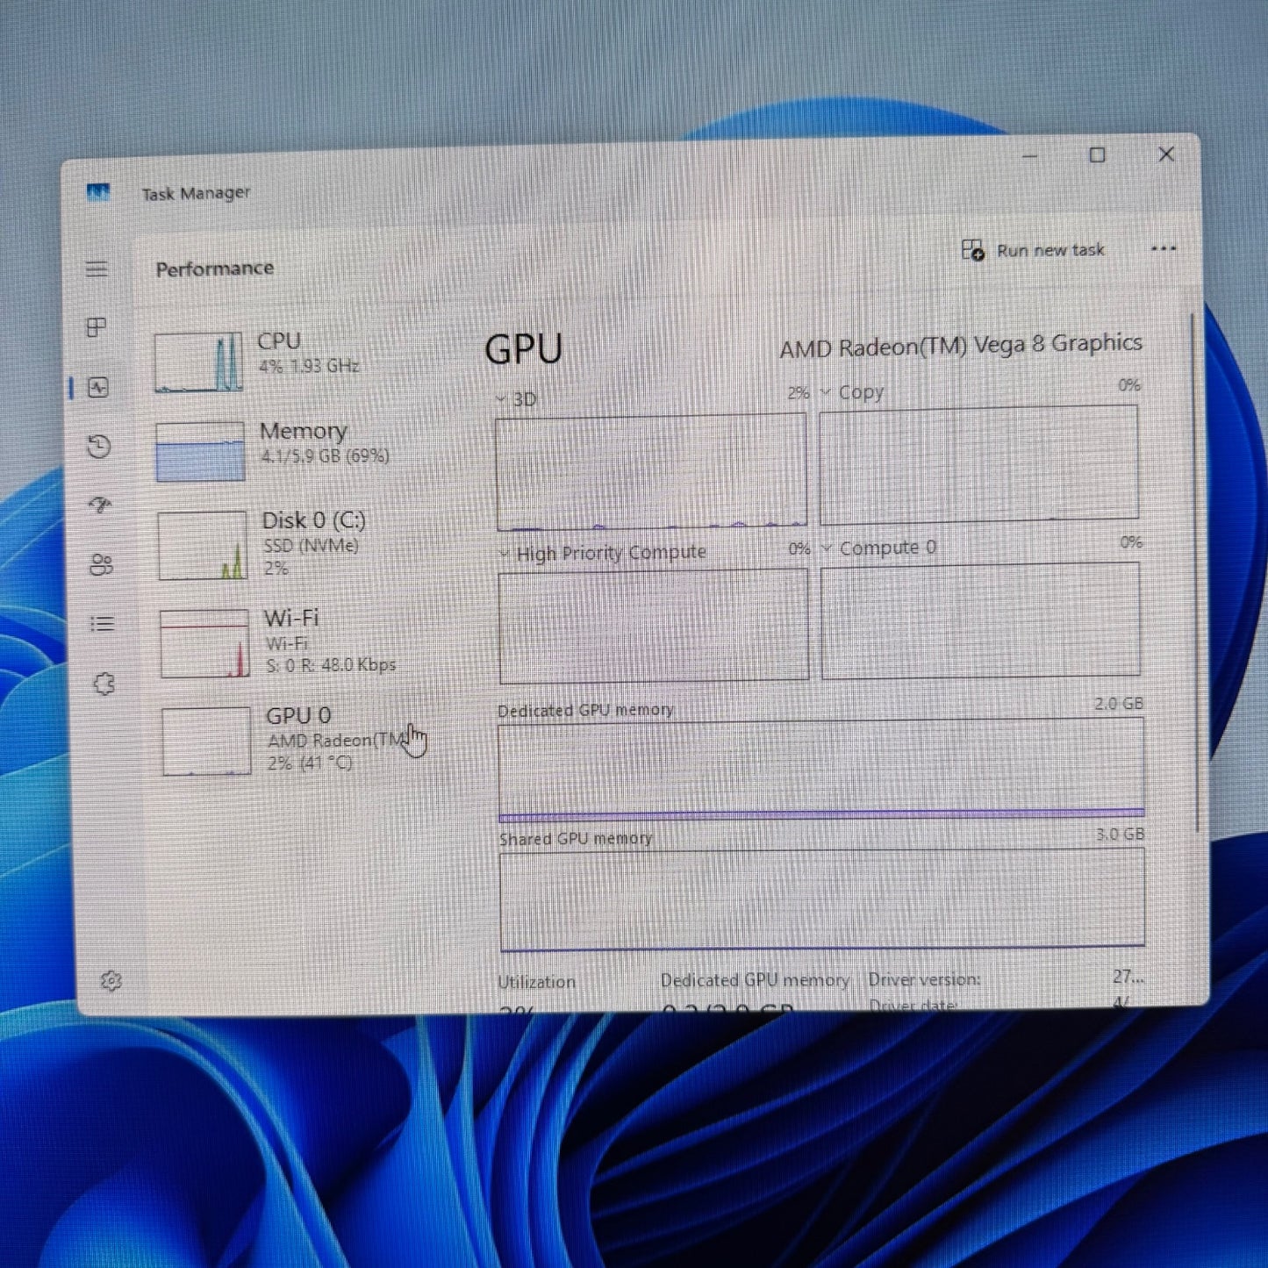The height and width of the screenshot is (1268, 1268).
Task: Click the Driver version label
Action: (924, 979)
